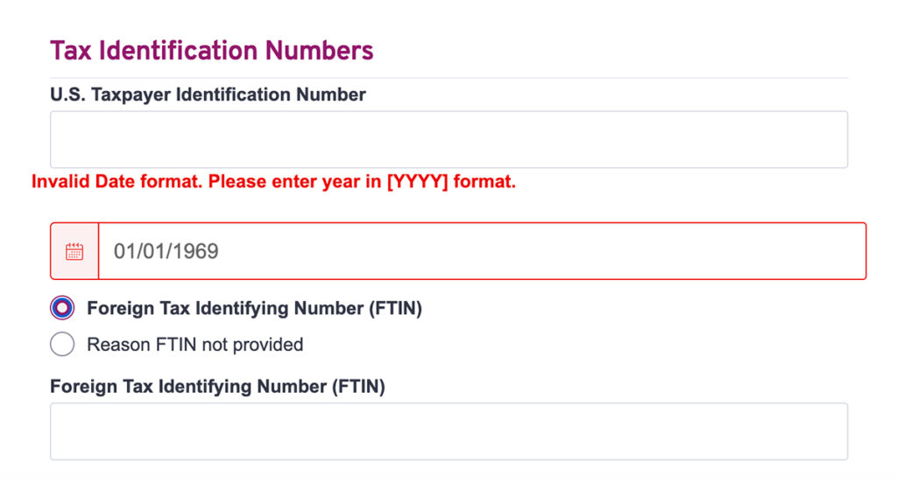Viewport: 897px width, 504px height.
Task: Select the Foreign Tax Identifying Number radio button
Action: pos(62,308)
